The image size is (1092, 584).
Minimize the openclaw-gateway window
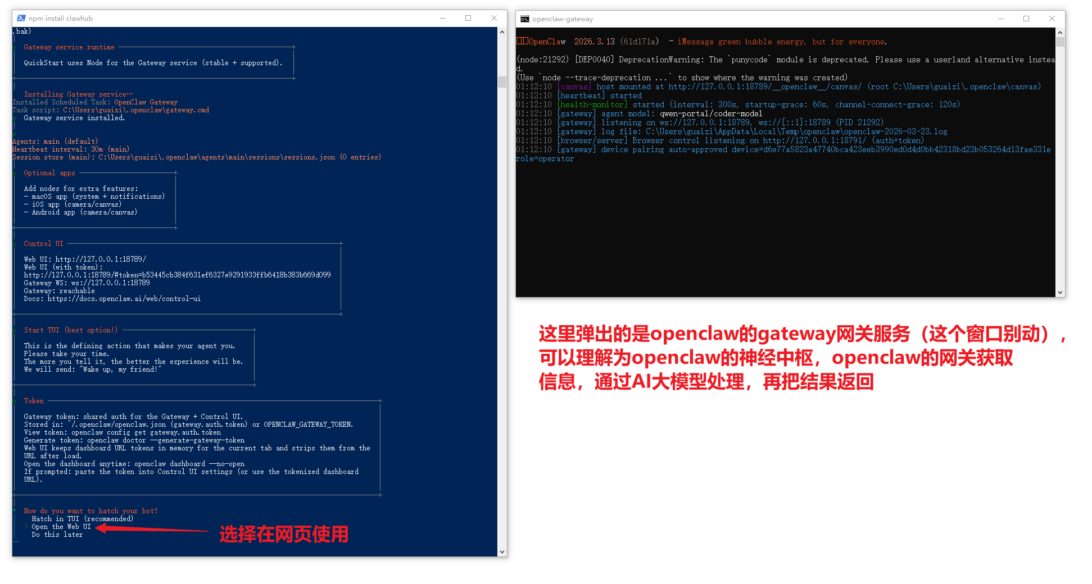1001,19
